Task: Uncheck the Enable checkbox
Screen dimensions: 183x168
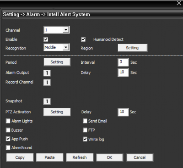Action: coord(46,39)
